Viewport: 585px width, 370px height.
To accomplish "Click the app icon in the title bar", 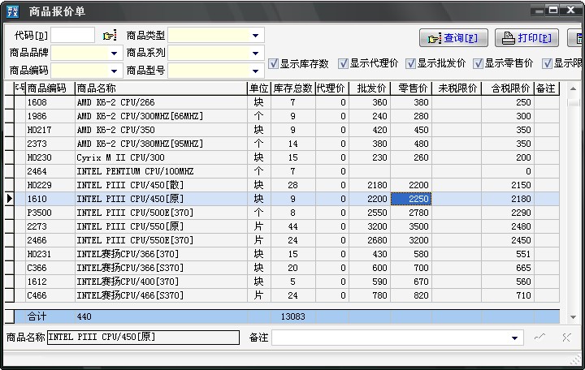I will (x=13, y=11).
